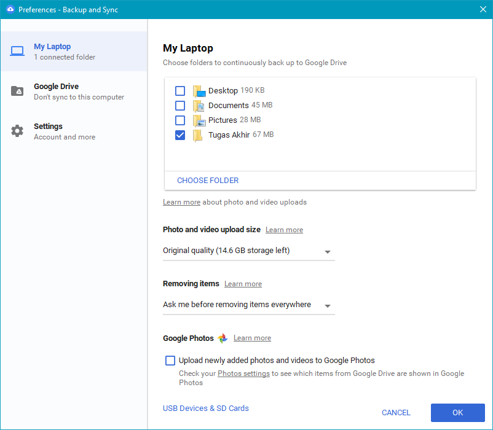Image resolution: width=493 pixels, height=430 pixels.
Task: Click the Google Photos pinwheel icon
Action: click(223, 338)
